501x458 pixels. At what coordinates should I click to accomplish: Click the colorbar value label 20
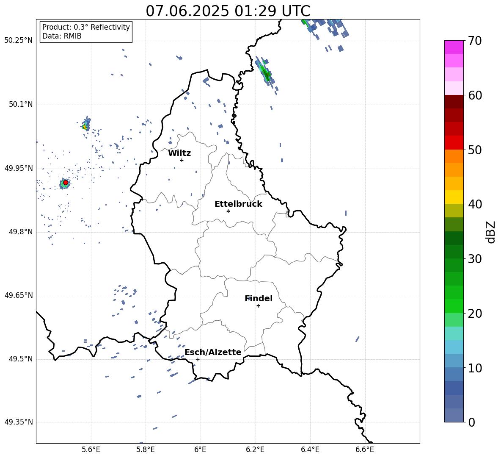click(475, 314)
